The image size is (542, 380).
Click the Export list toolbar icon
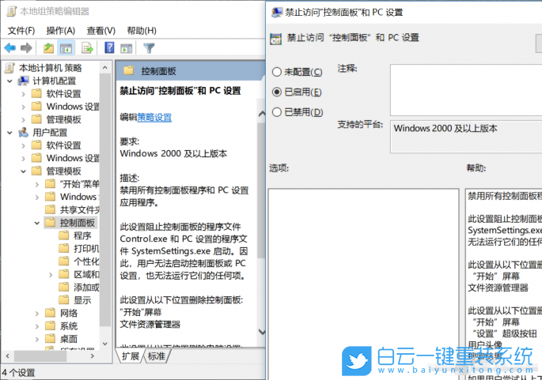(x=87, y=48)
